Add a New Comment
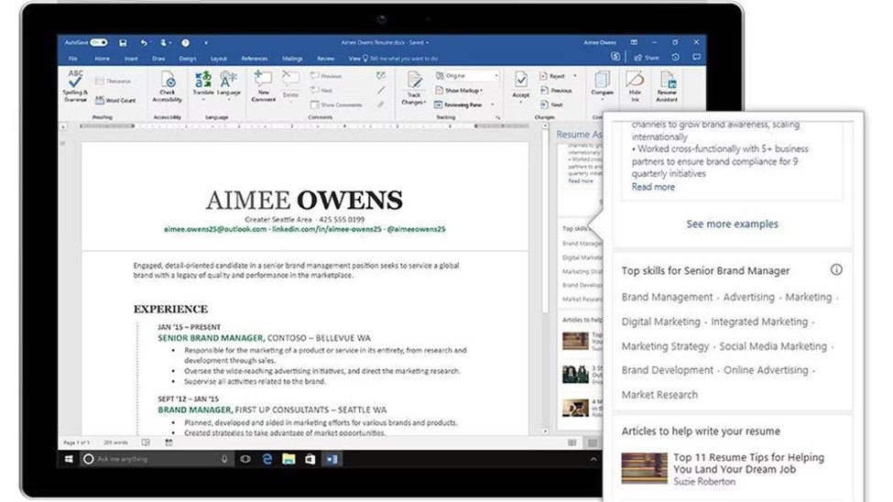 coord(263,86)
